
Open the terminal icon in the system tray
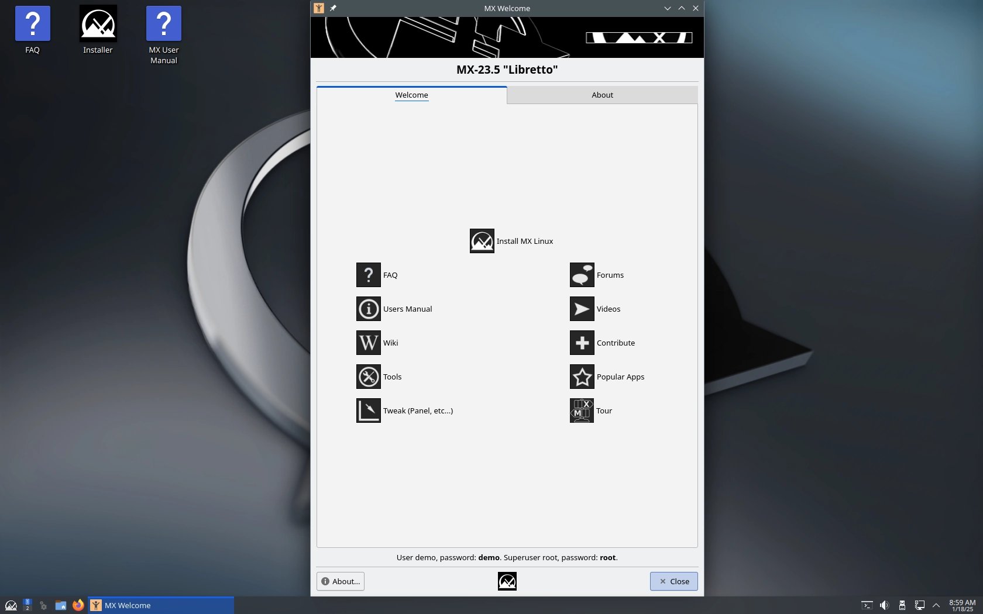coord(867,605)
